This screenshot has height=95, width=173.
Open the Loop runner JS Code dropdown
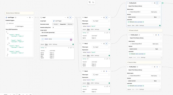tap(57, 32)
